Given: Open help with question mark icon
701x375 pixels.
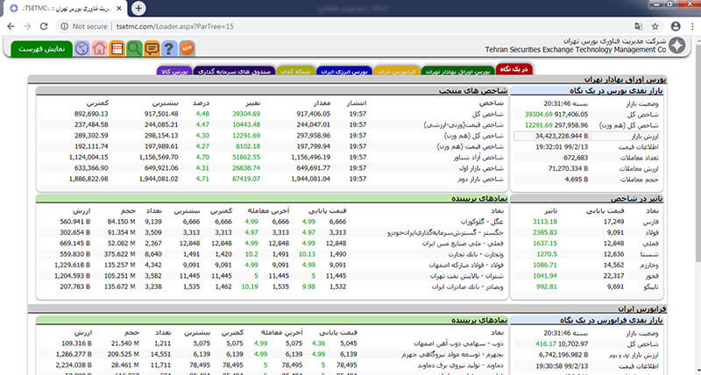Looking at the screenshot, I should (169, 48).
